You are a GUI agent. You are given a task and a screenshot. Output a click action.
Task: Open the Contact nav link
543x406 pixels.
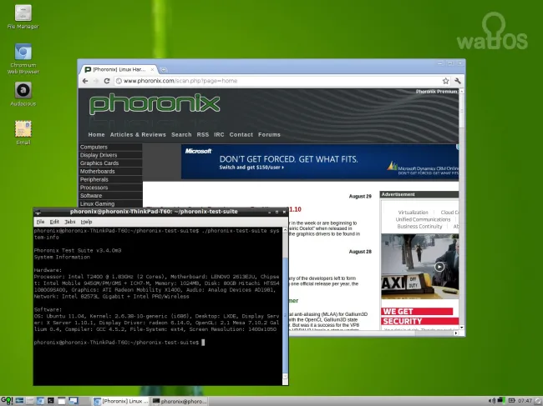tap(241, 135)
